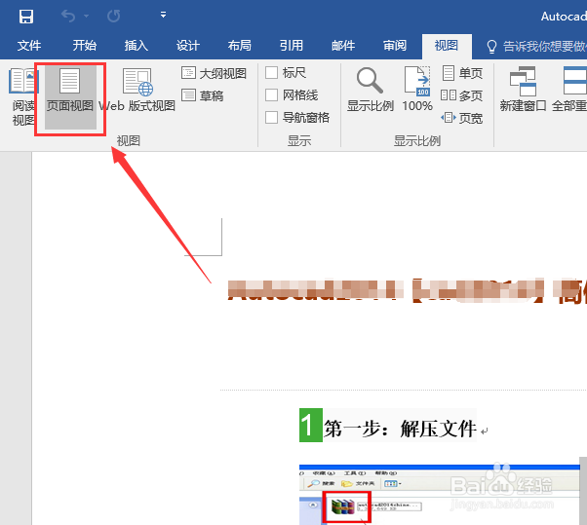
Task: Switch to the 引用 ribbon tab
Action: pos(292,46)
